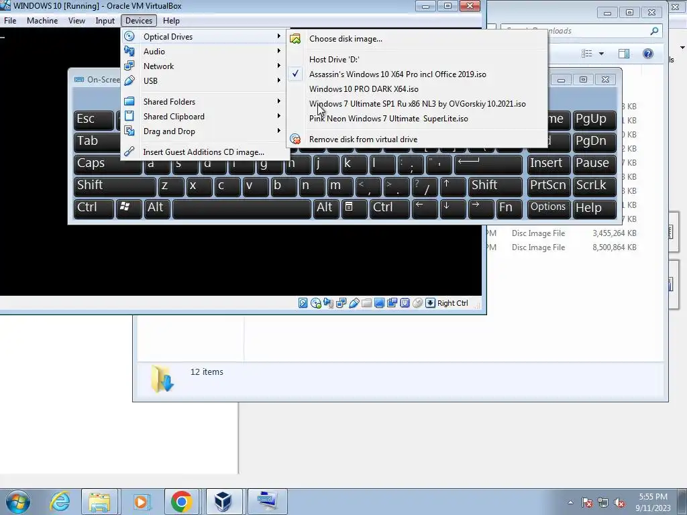This screenshot has height=515, width=687.
Task: Expand the USB submenu arrow
Action: click(x=278, y=80)
